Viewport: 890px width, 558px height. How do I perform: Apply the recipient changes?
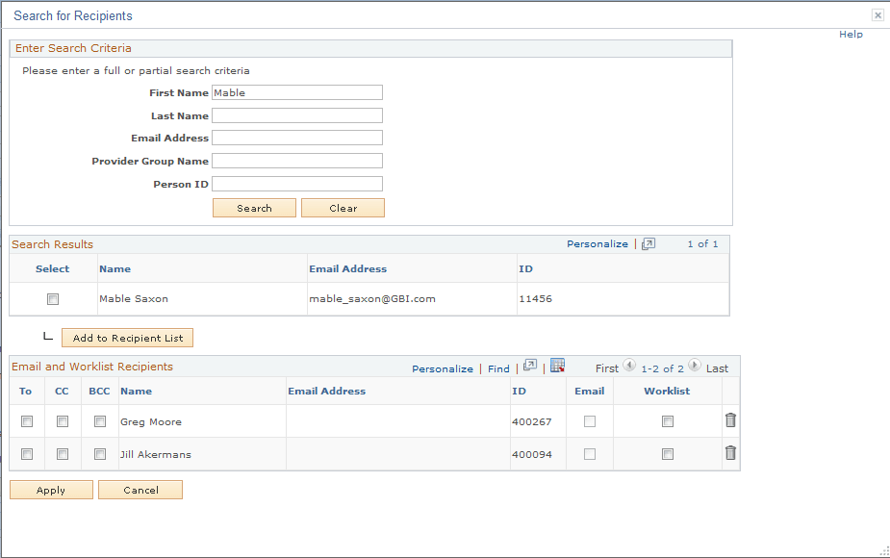click(x=50, y=490)
